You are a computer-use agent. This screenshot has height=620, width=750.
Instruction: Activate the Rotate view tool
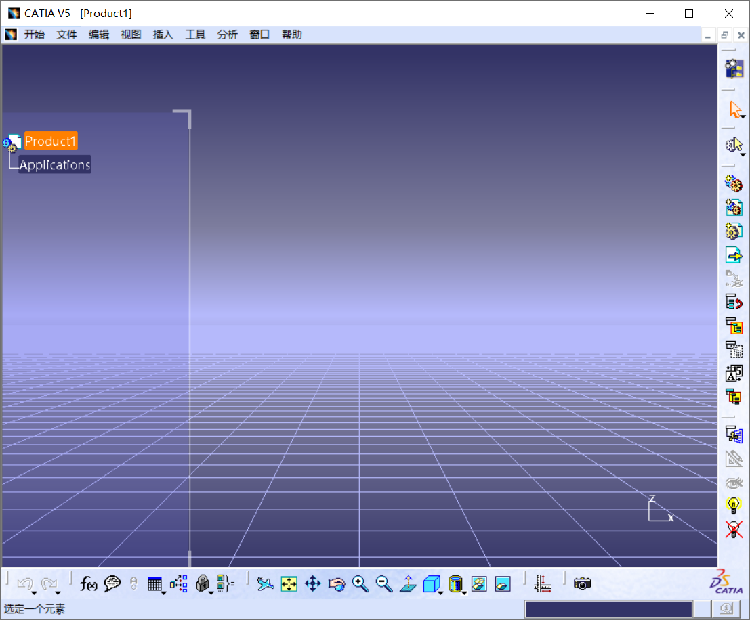(x=337, y=583)
